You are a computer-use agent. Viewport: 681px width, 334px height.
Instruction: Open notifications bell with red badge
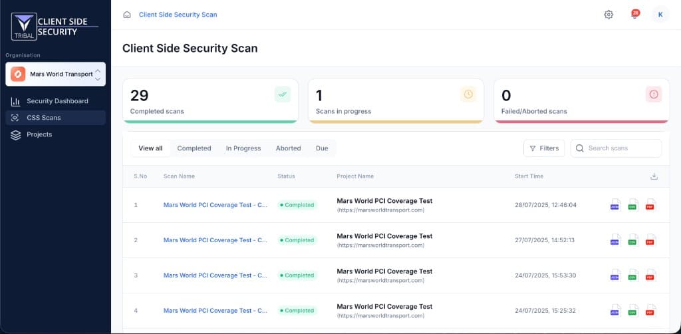click(x=635, y=15)
